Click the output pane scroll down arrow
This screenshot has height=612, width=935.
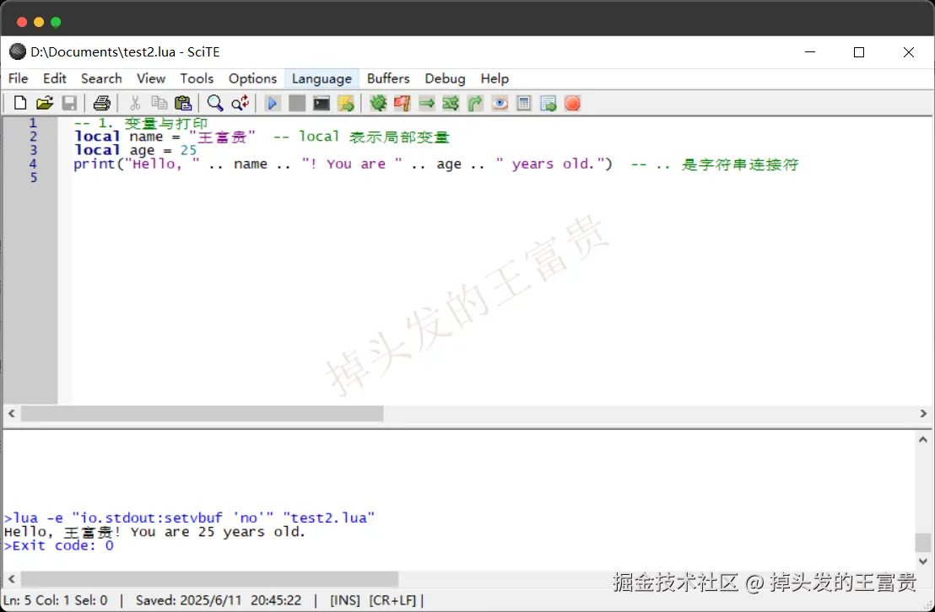click(x=923, y=561)
